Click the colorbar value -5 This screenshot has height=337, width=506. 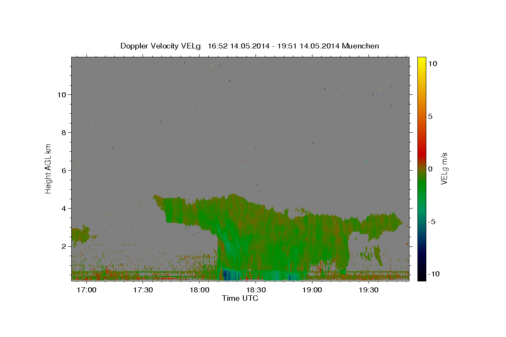tap(432, 222)
